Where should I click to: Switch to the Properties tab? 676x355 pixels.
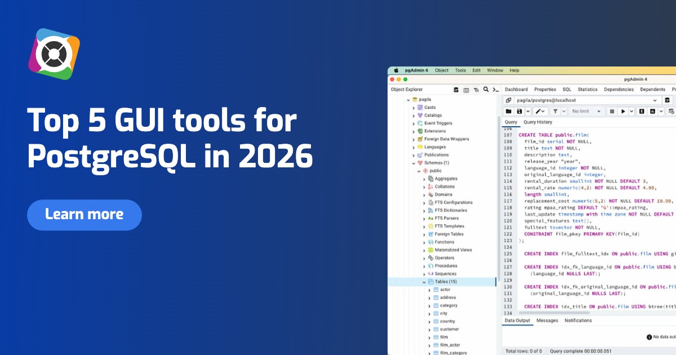545,90
